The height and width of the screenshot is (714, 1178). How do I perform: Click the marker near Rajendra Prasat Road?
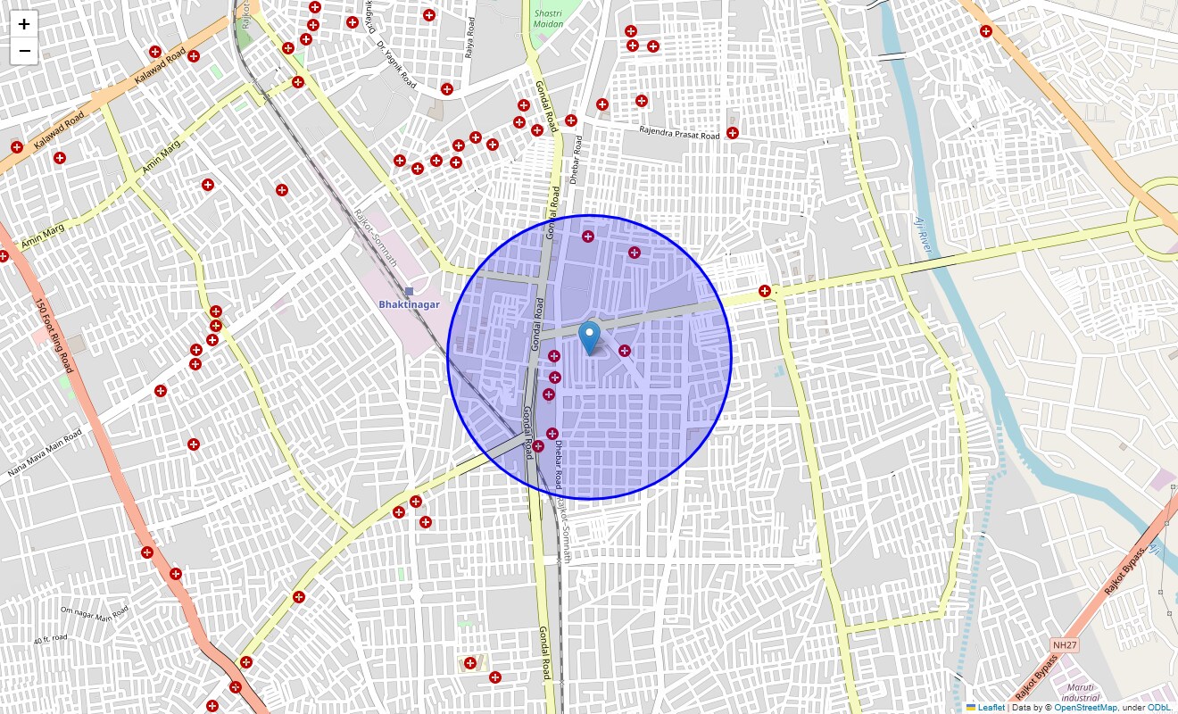point(731,132)
